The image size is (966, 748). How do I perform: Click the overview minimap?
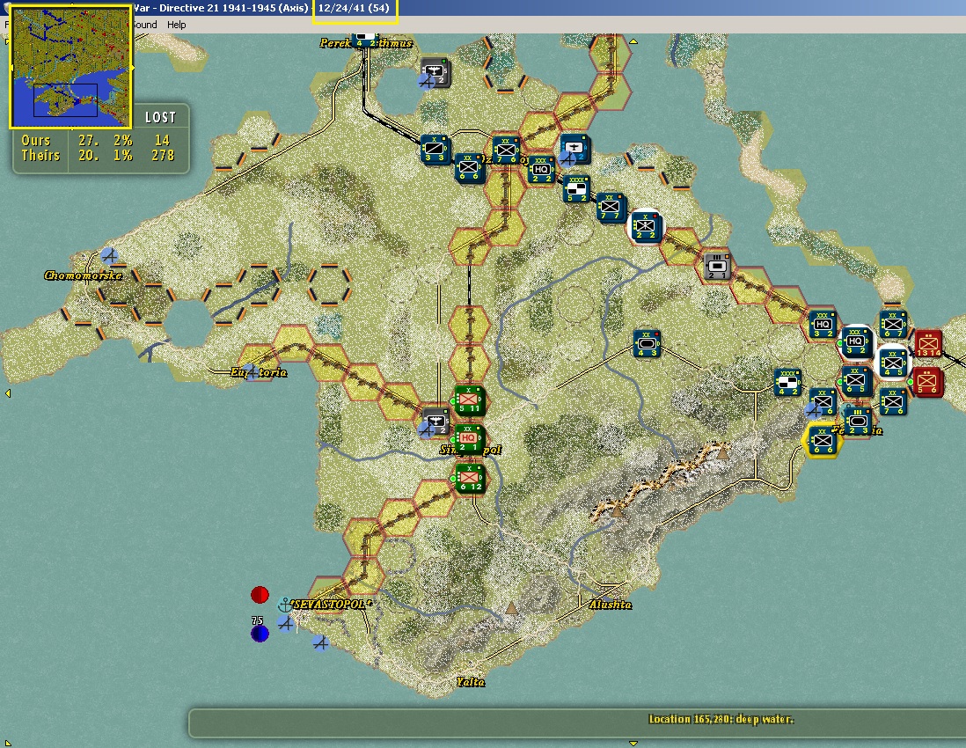(x=71, y=67)
